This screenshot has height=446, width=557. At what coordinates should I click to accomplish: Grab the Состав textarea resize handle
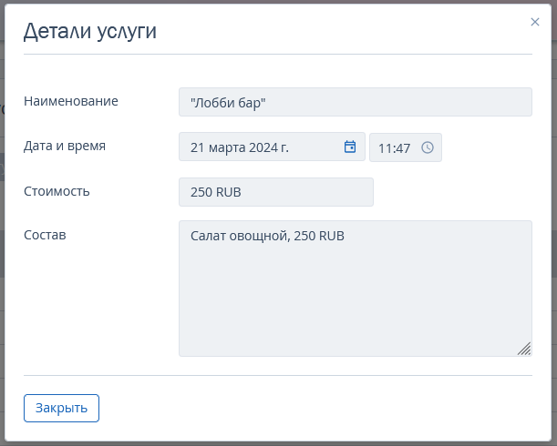tap(524, 349)
